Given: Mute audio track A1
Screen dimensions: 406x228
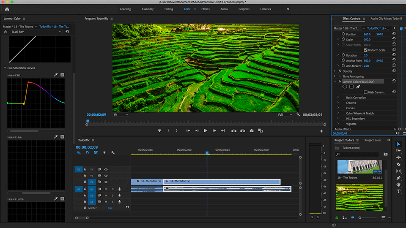Looking at the screenshot, I should tap(106, 189).
